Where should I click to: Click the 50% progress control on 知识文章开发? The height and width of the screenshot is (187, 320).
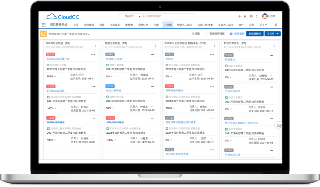(x=110, y=108)
